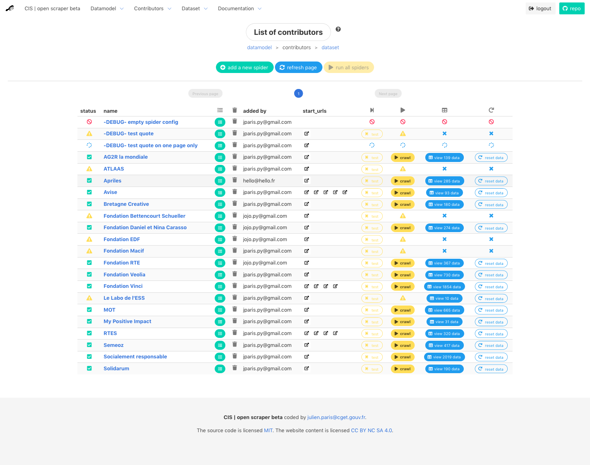Click warning crawl icon for Le Labo de l'ESS
The image size is (590, 465).
(x=403, y=298)
